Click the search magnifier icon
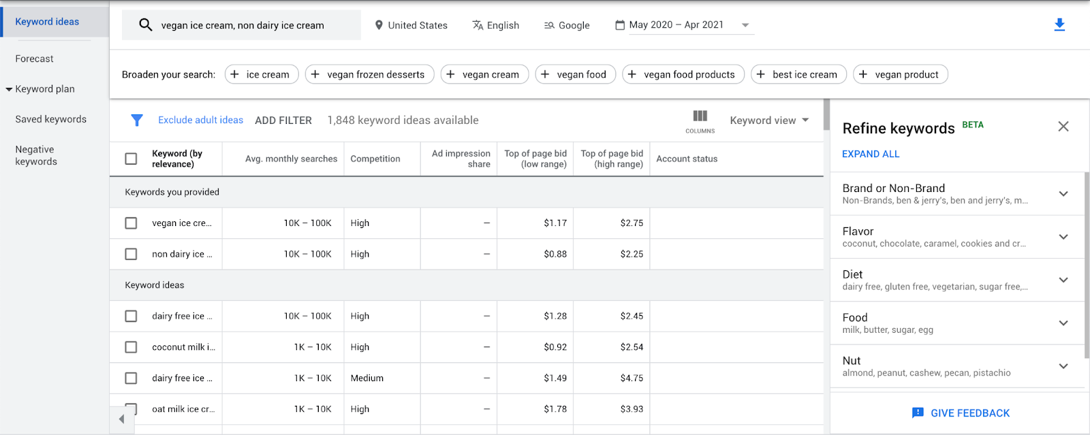The height and width of the screenshot is (435, 1090). pos(145,25)
